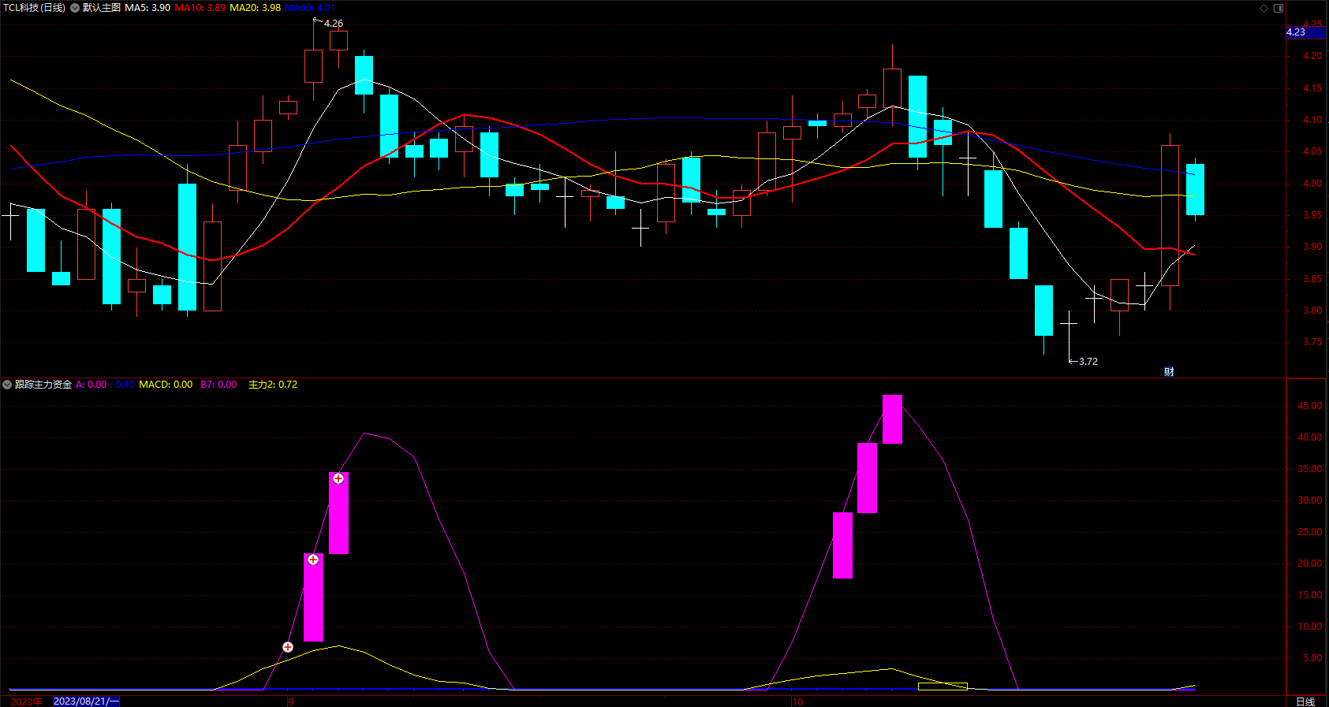Click the 4.23 price tag on axis
The image size is (1329, 707).
[x=1306, y=32]
